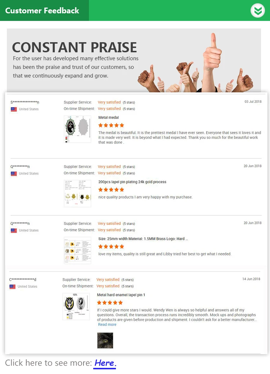
Task: Expand the review with Read more
Action: point(107,324)
